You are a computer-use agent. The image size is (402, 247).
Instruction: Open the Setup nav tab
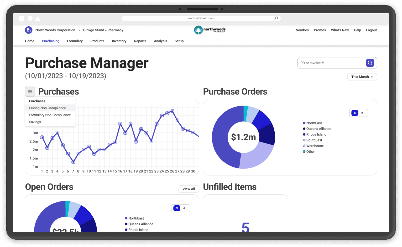pos(179,41)
